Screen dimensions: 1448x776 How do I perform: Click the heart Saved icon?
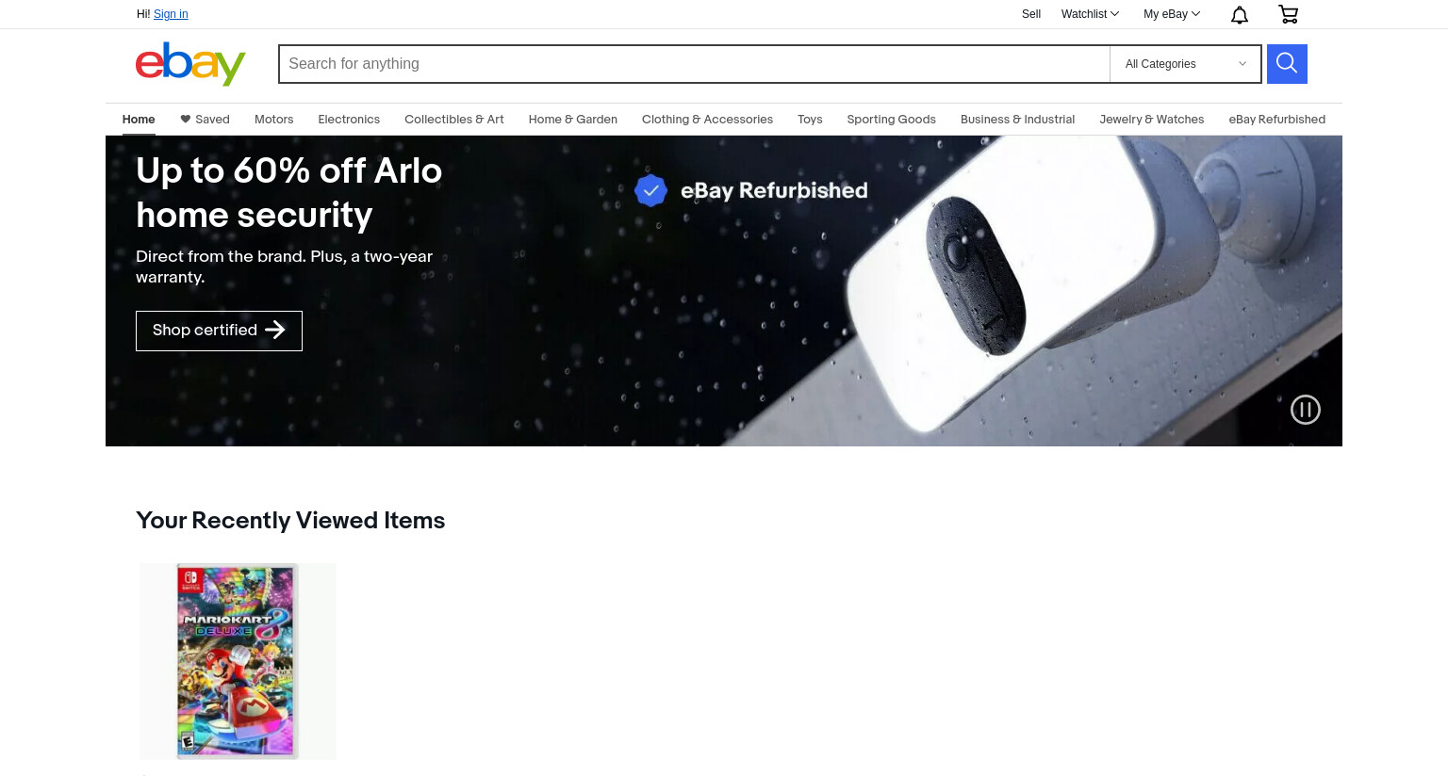point(186,120)
